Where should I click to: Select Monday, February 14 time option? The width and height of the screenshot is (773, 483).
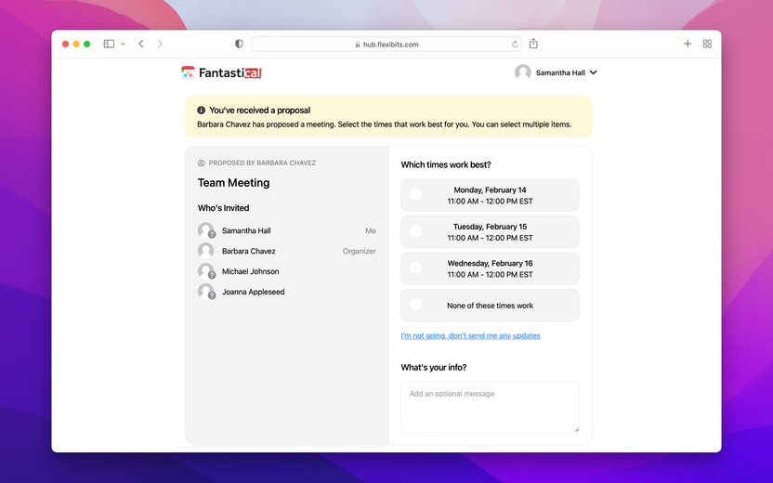tap(490, 195)
